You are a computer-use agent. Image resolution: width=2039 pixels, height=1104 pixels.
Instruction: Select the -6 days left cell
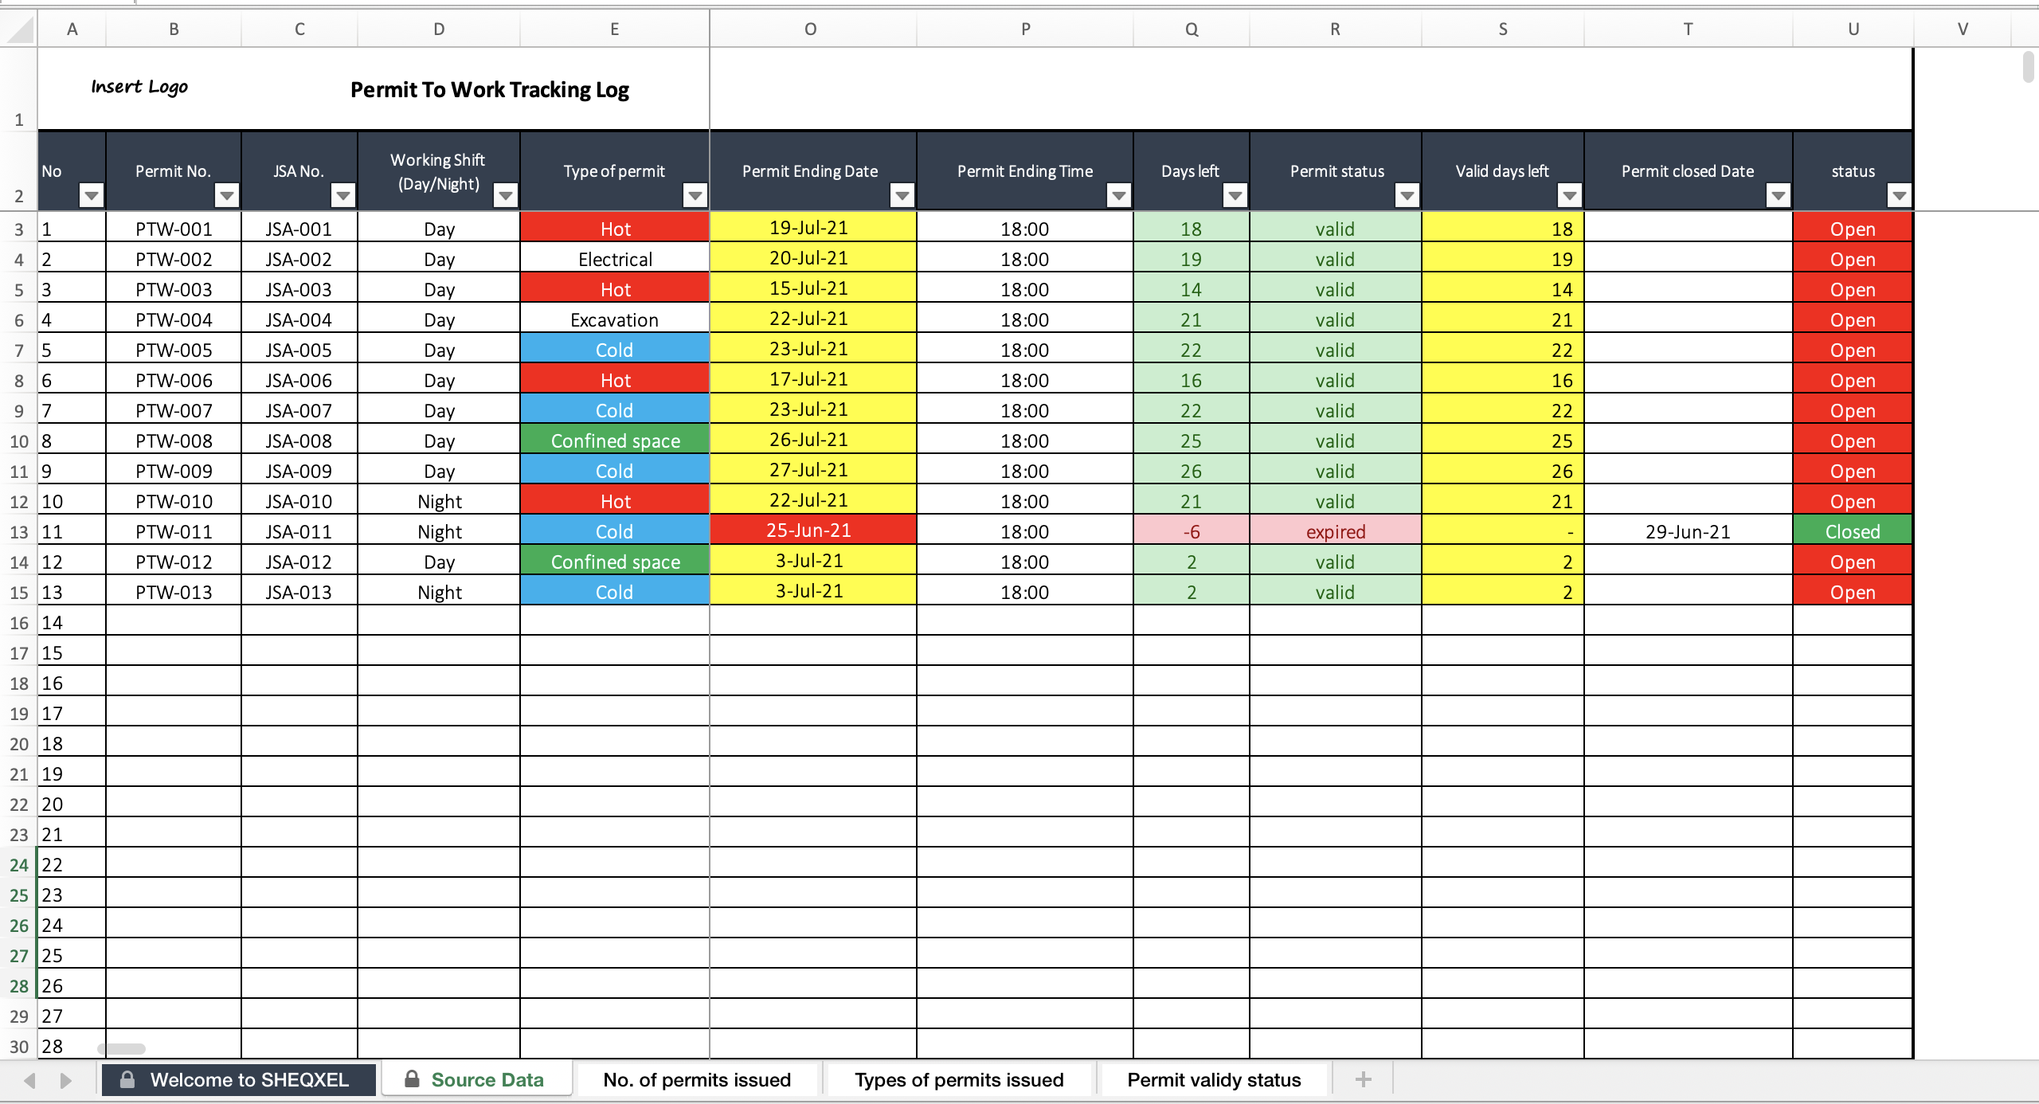pyautogui.click(x=1191, y=532)
